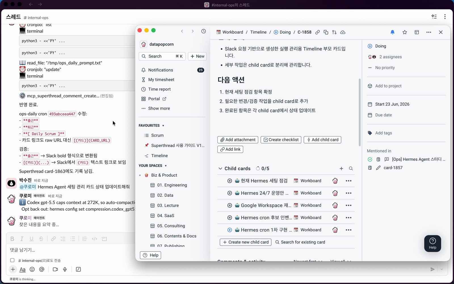Click the New button in Superthread sidebar

coord(197,56)
